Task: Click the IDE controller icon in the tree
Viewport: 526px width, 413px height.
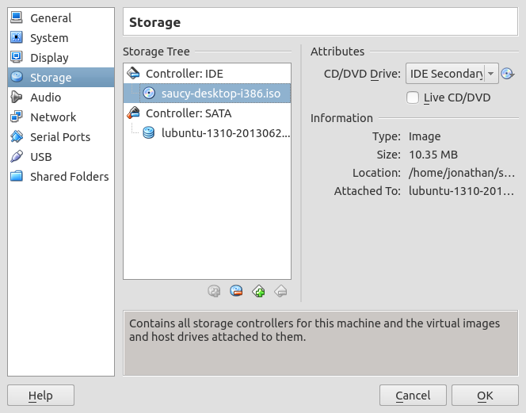Action: click(x=134, y=74)
